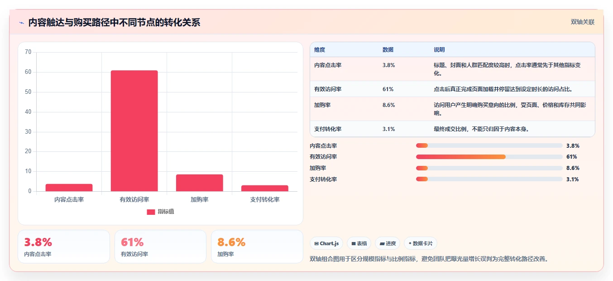Click the 支付转化率 progress bar track
Image resolution: width=613 pixels, height=281 pixels.
point(489,179)
